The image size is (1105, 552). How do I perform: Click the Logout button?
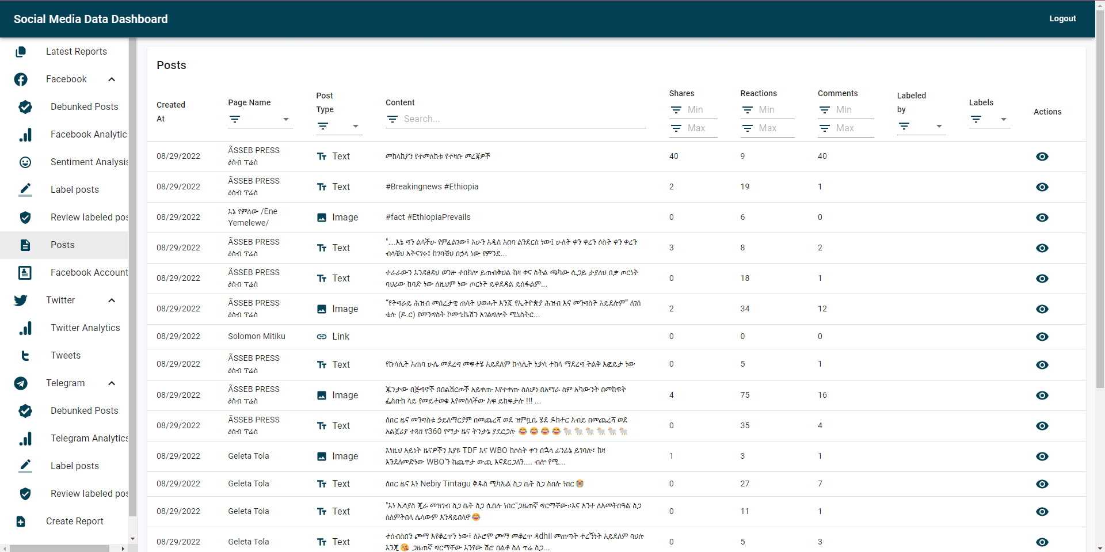1062,19
